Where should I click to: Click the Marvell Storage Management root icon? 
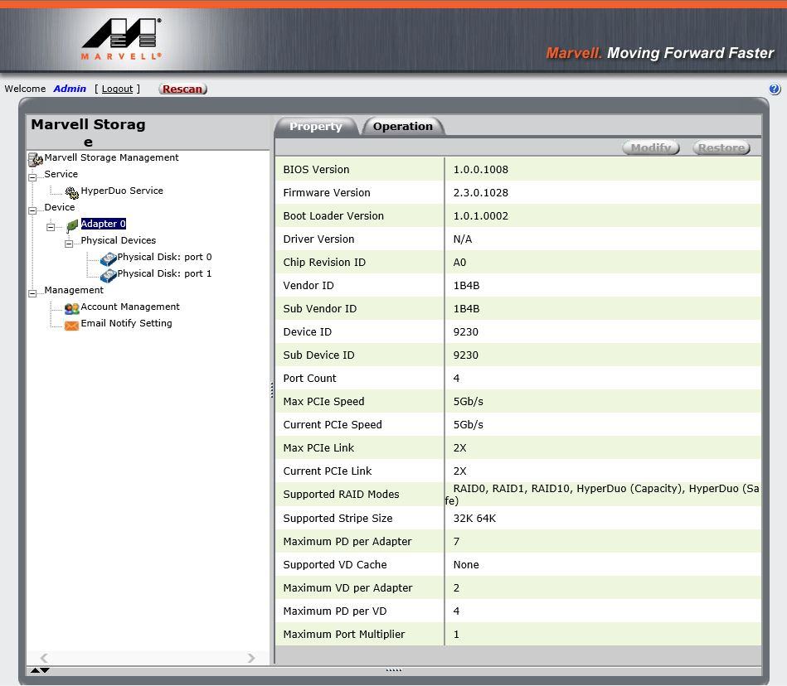35,159
